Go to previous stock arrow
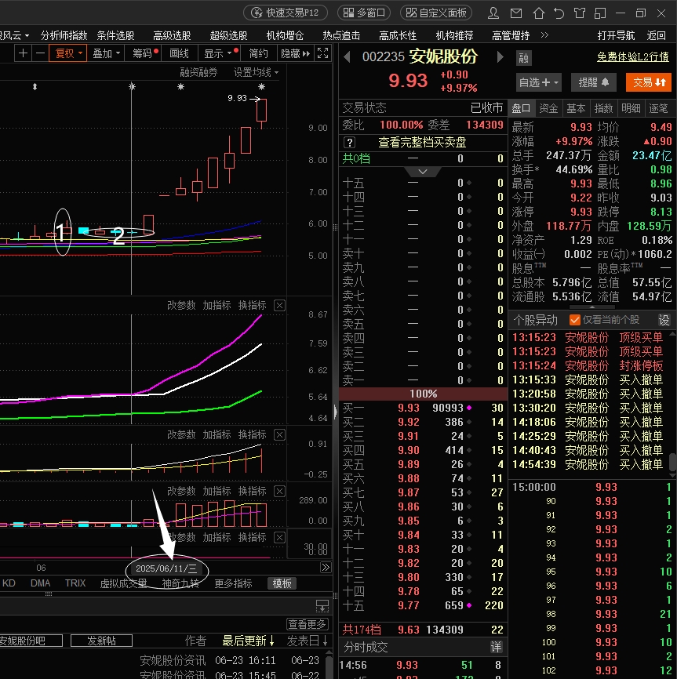The height and width of the screenshot is (679, 677). point(347,56)
